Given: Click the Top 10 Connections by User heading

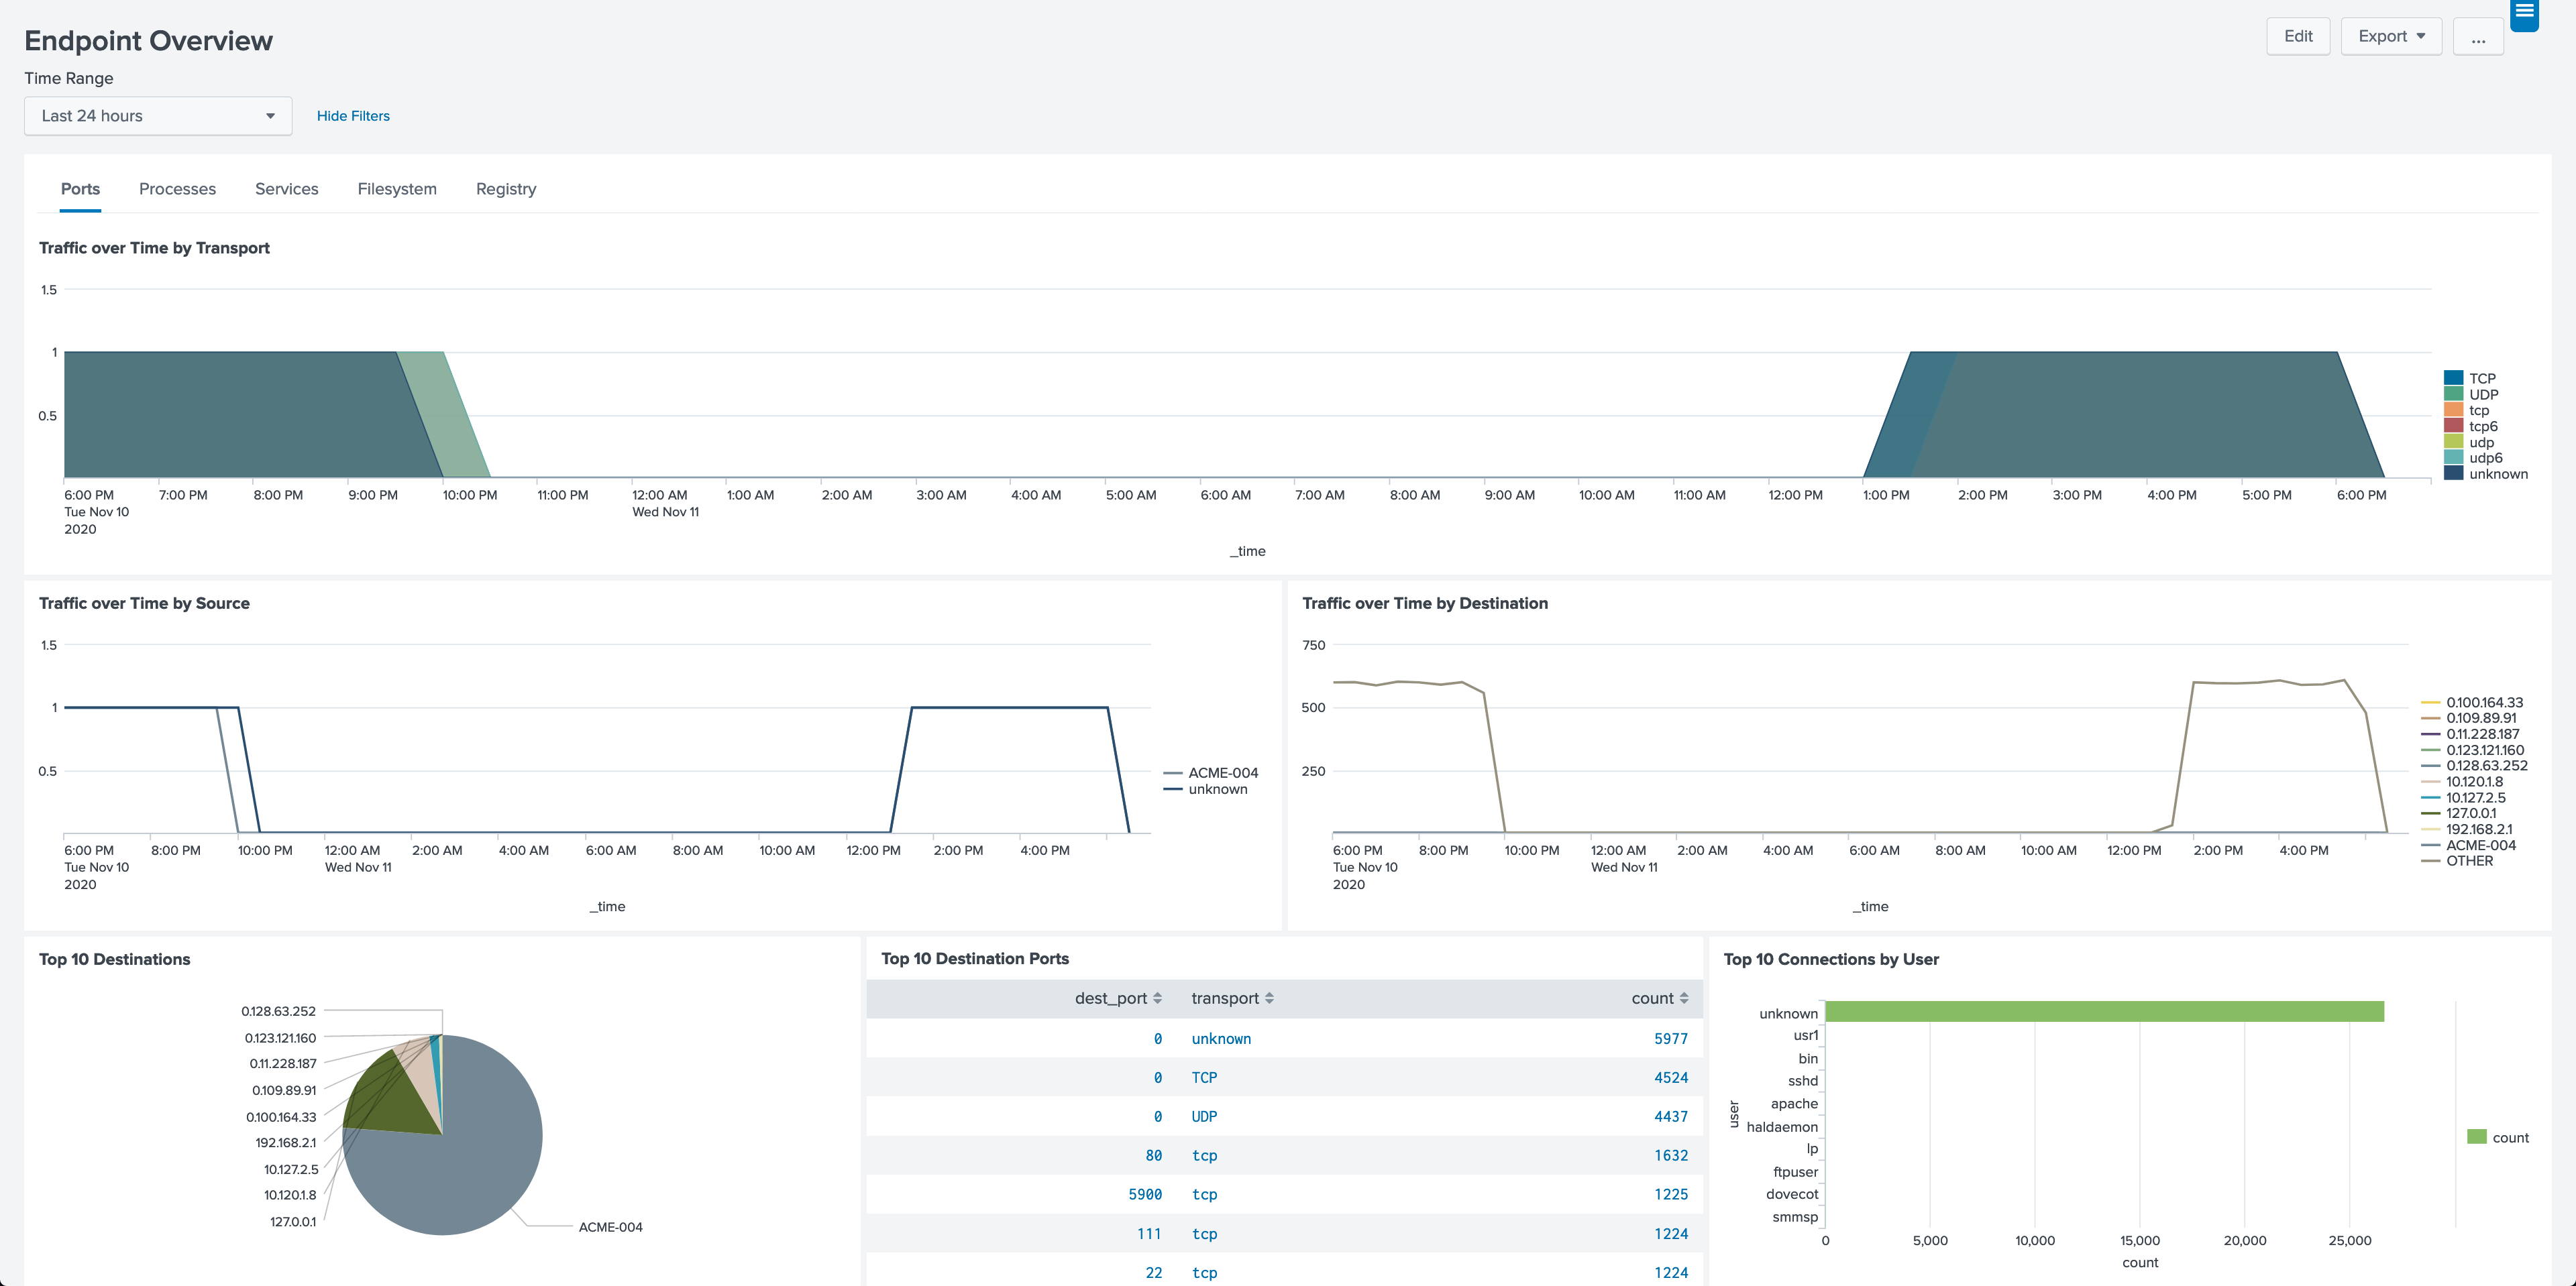Looking at the screenshot, I should tap(1831, 959).
